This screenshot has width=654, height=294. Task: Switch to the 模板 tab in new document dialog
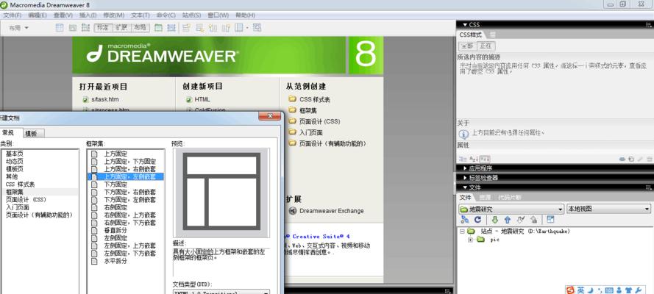32,133
